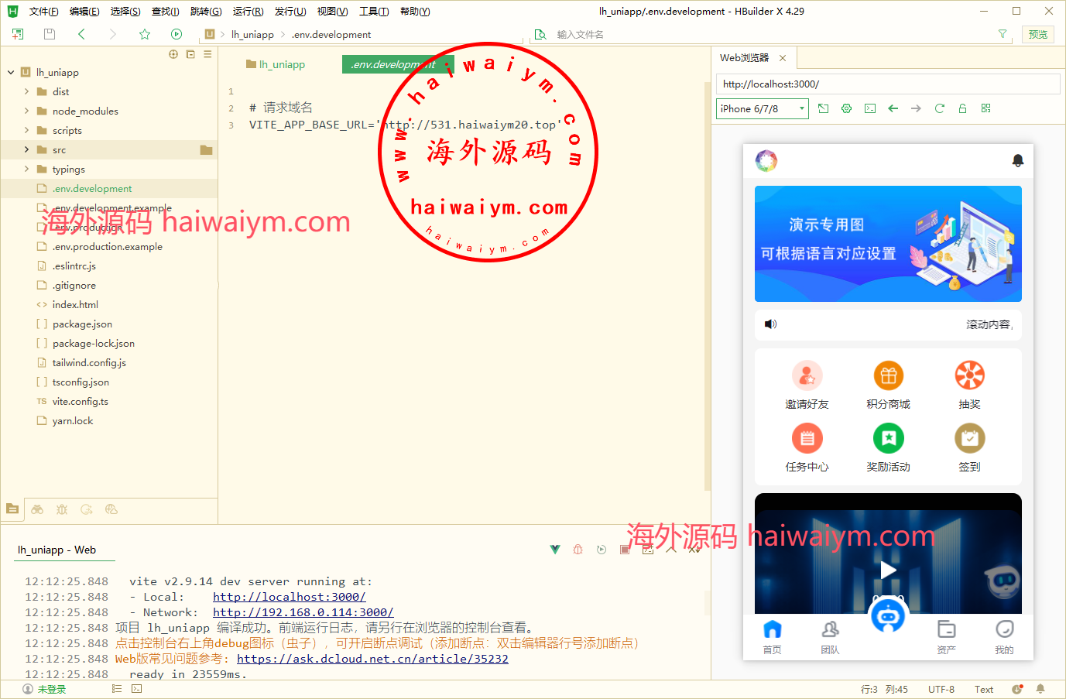Image resolution: width=1066 pixels, height=699 pixels.
Task: Toggle the lock icon in browser toolbar
Action: tap(963, 108)
